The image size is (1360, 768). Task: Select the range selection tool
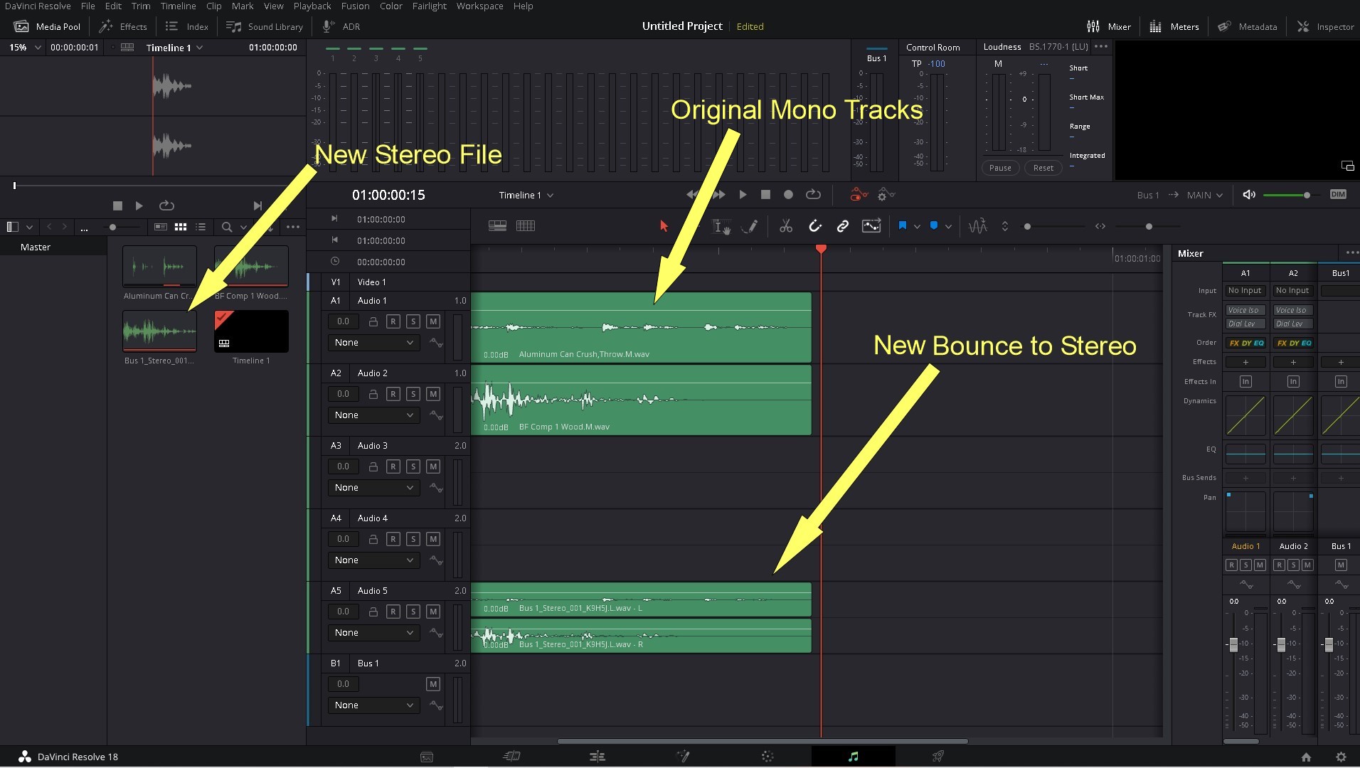721,226
